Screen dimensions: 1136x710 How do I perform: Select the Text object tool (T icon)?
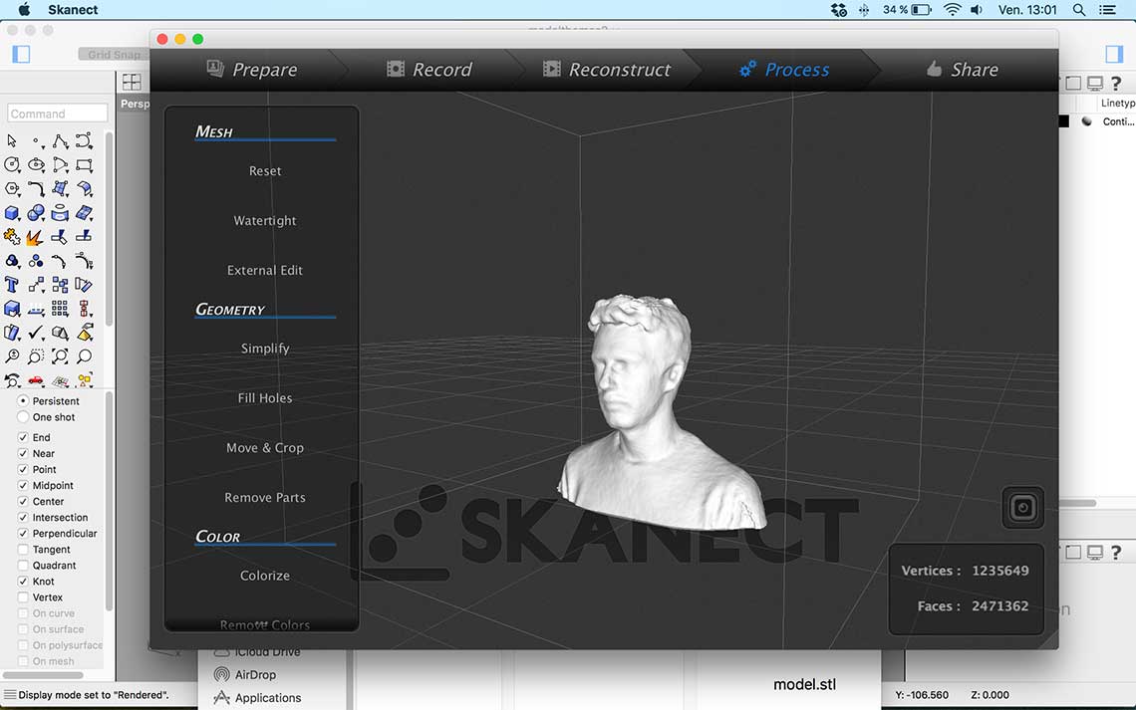[12, 285]
